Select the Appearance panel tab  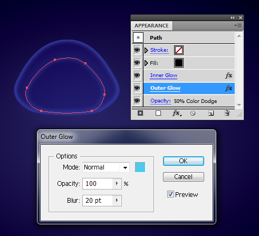click(151, 26)
